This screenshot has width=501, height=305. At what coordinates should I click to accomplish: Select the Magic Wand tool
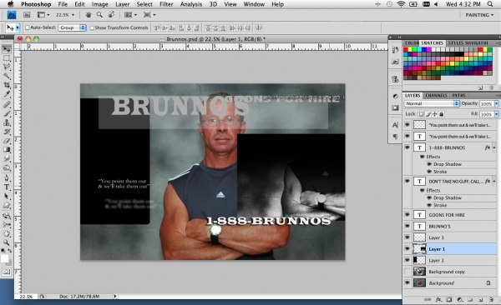7,76
